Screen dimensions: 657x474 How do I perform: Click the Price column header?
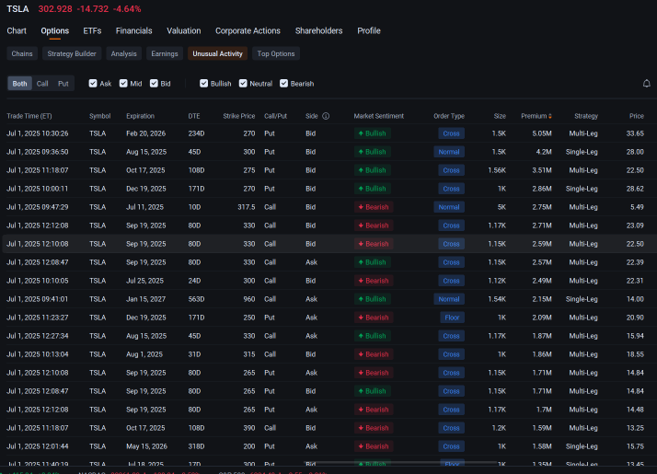[636, 116]
